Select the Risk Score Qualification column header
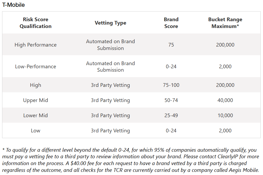263x175 pixels. pos(36,23)
